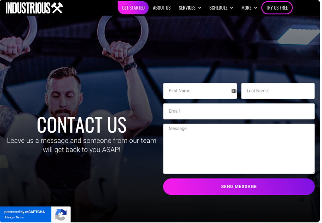Open the reCAPTCHA Privacy link
The width and height of the screenshot is (322, 223).
pos(9,217)
